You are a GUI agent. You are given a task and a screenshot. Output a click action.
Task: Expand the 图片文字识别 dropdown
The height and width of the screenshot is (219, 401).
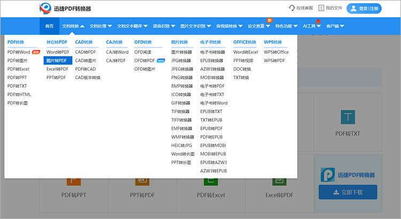[196, 26]
